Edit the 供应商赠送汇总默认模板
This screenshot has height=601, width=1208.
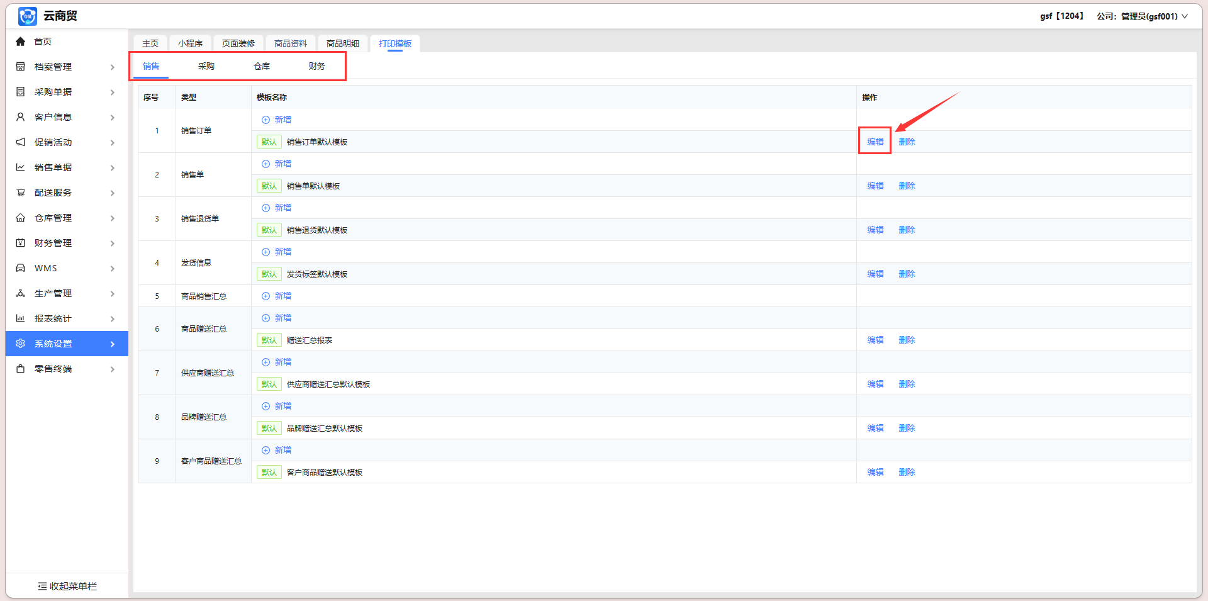pyautogui.click(x=875, y=384)
